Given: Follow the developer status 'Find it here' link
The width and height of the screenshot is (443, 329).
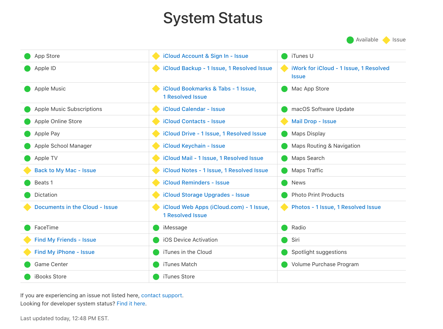Looking at the screenshot, I should (x=131, y=304).
